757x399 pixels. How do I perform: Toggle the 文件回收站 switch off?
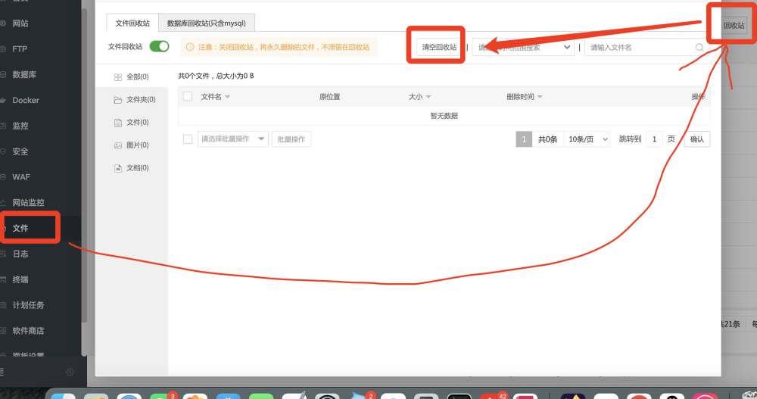pos(159,46)
